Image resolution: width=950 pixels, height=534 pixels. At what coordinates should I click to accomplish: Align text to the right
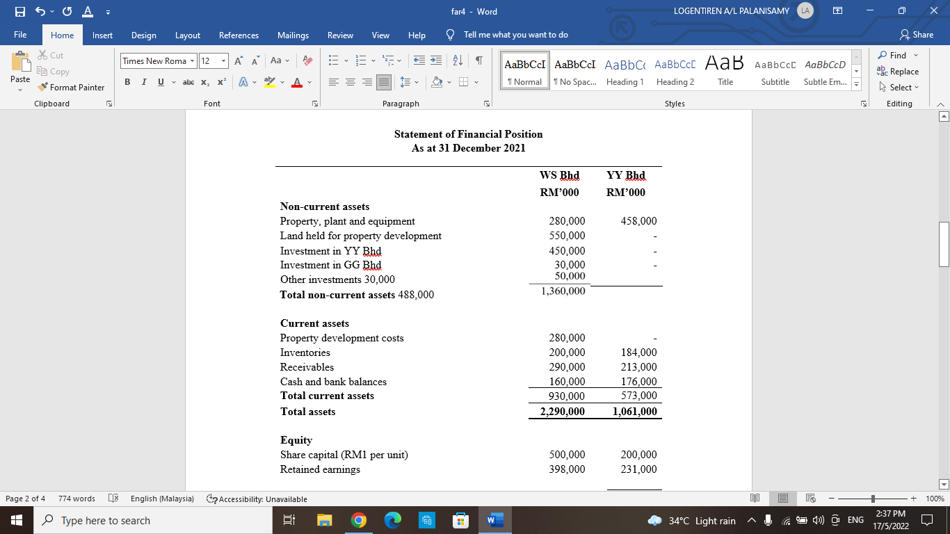367,82
